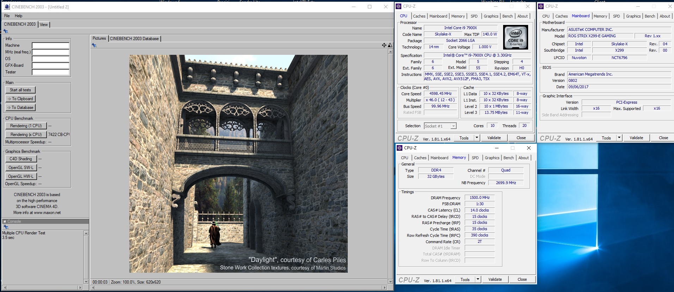The width and height of the screenshot is (674, 292).
Task: Open Bench tab in CPU-Z Memory window
Action: [508, 158]
